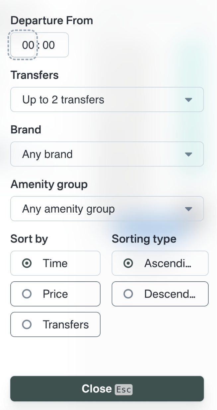Click the Sorting type section label
Image resolution: width=217 pixels, height=410 pixels.
[144, 239]
